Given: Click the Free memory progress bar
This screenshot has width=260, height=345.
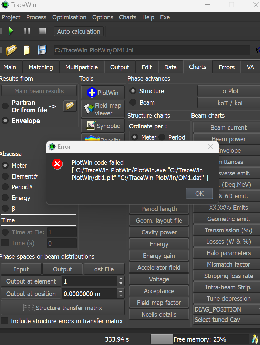Looking at the screenshot, I should point(200,339).
